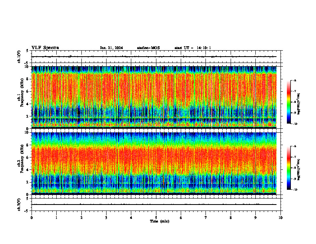Screen dimensions: 316x244
Task: Click the time axis tick label "3"
Action: tap(106, 218)
